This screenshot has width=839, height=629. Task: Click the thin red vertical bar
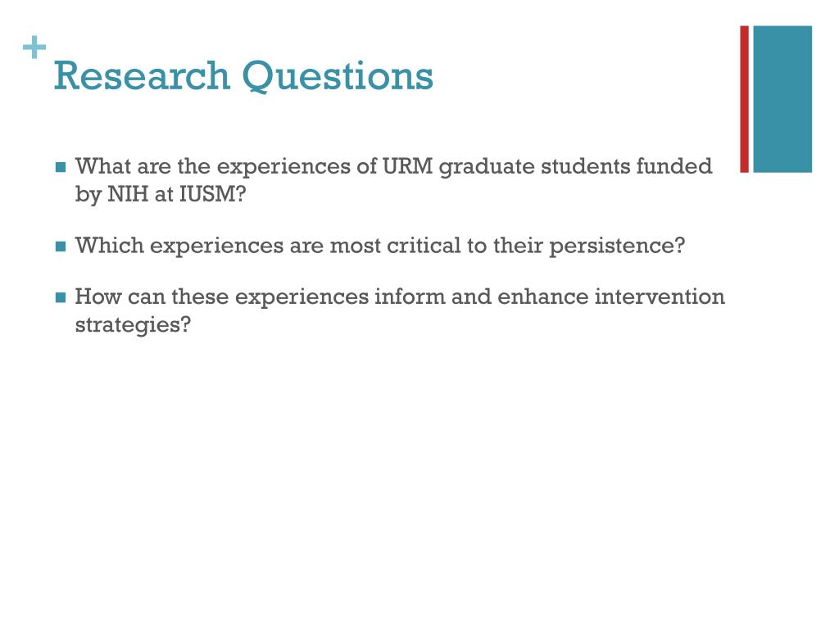click(744, 99)
